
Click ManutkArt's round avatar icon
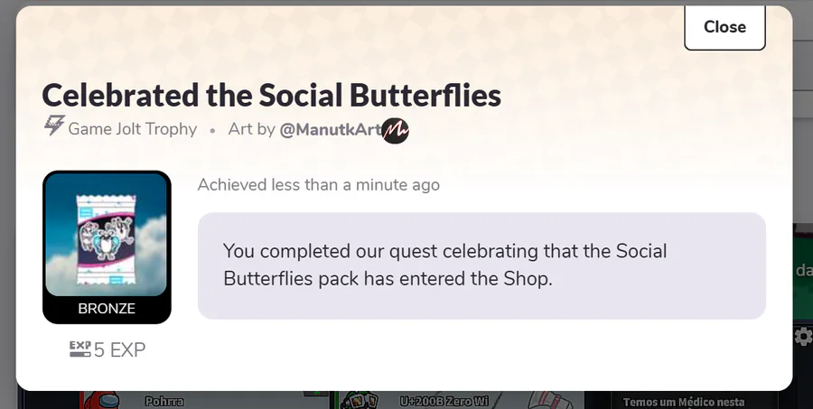coord(396,130)
